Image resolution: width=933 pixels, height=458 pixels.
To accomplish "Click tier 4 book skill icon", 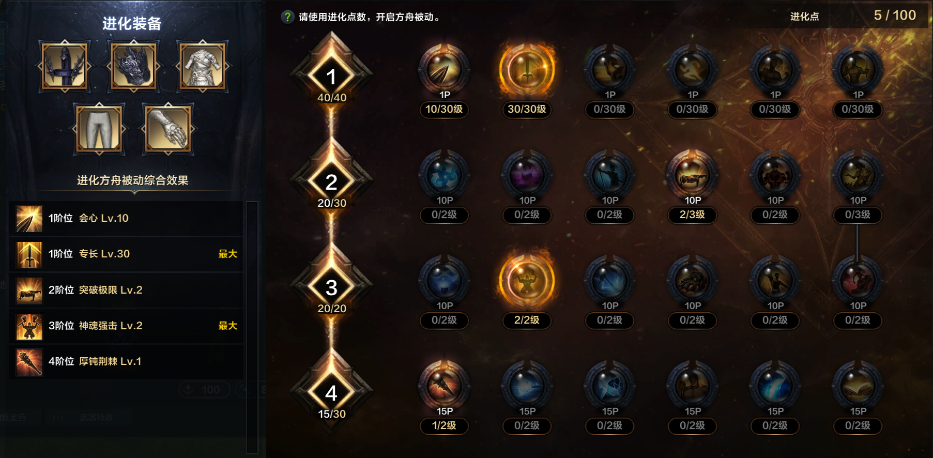I will point(858,386).
